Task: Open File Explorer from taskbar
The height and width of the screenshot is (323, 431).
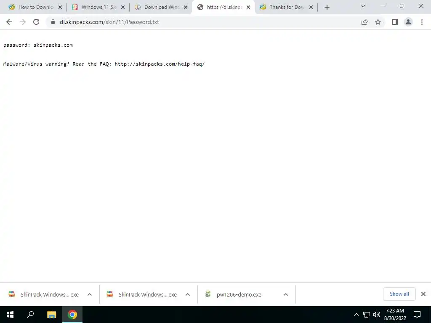Action: pyautogui.click(x=51, y=315)
